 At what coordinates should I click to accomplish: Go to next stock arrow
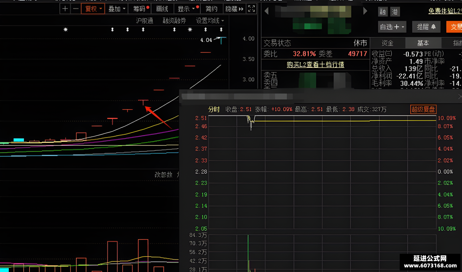tap(365, 11)
